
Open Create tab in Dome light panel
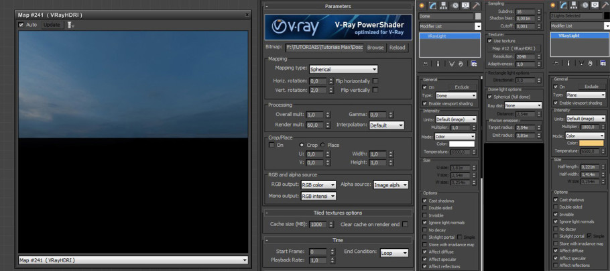pos(422,5)
